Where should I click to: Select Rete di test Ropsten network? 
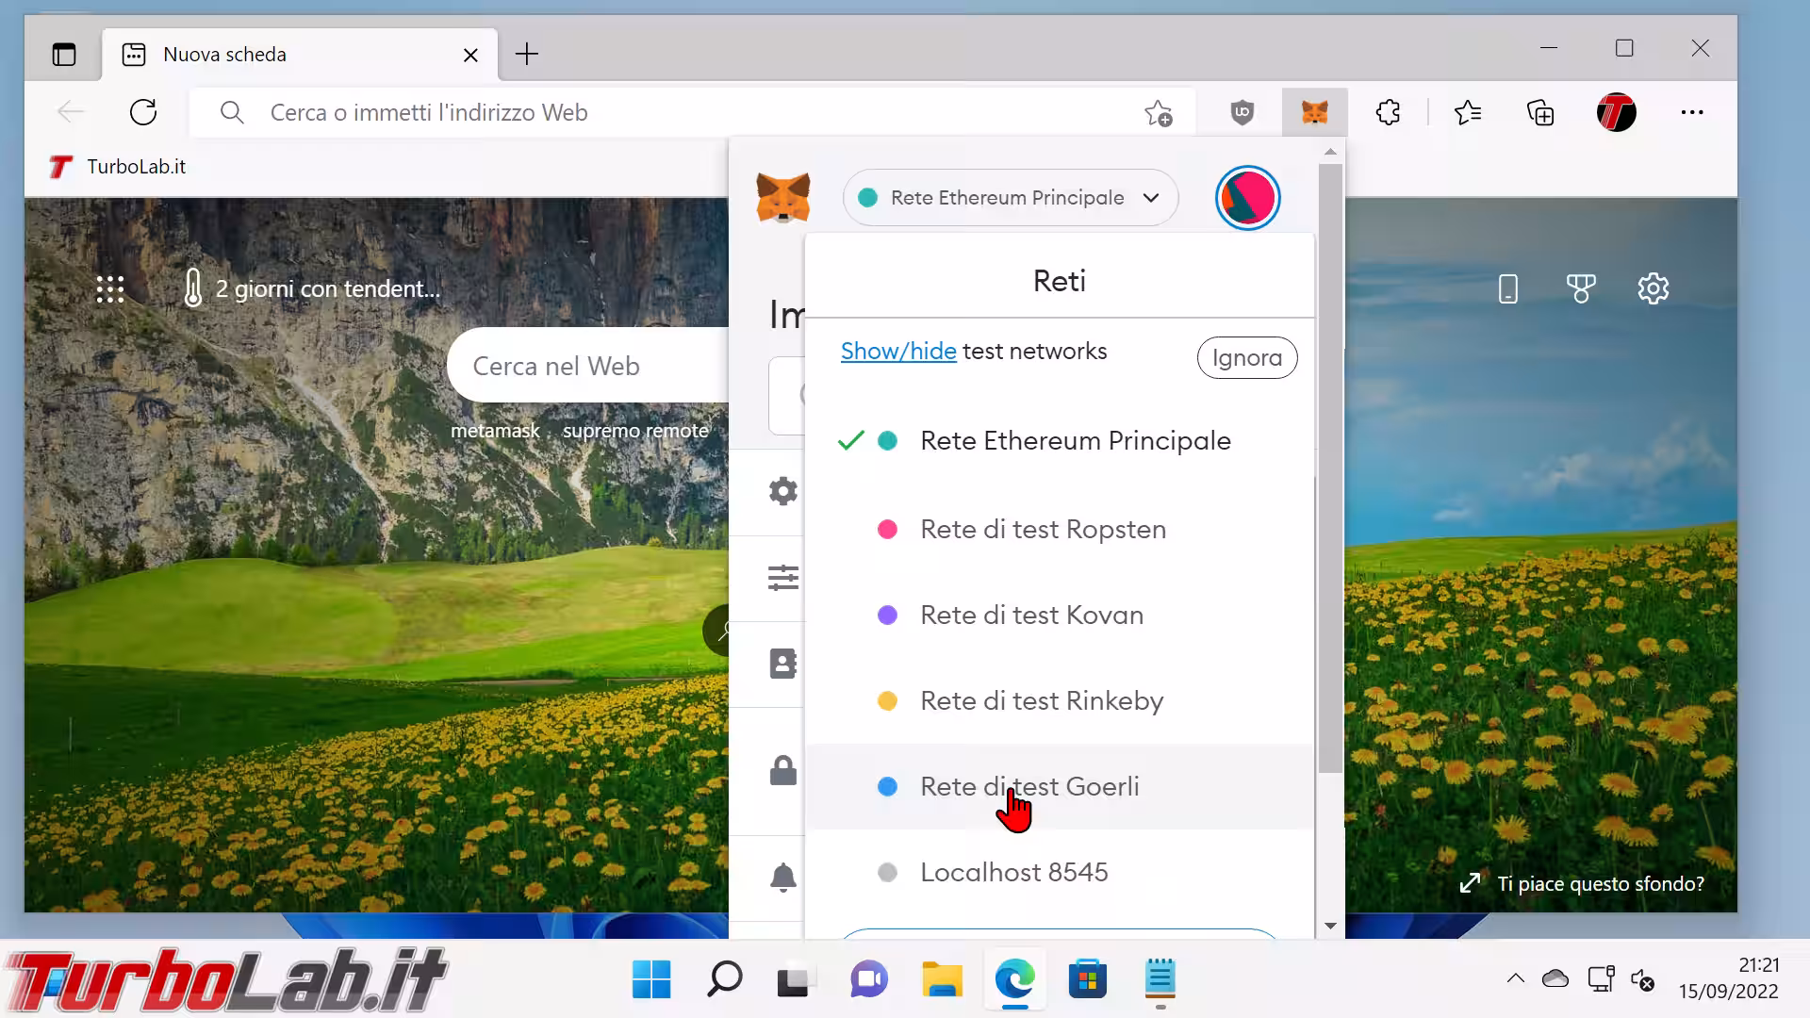click(x=1043, y=530)
